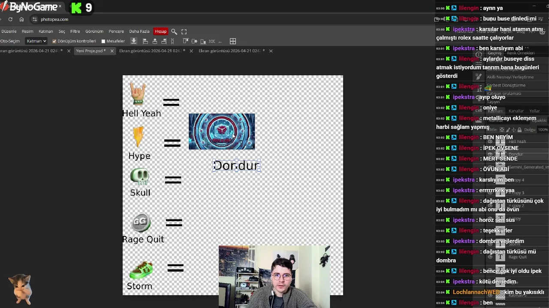Enable the Mesafeler checkbox

(x=103, y=41)
